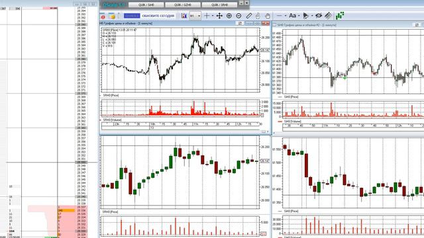Switch to the QUIK / GZH0 tab
Viewport: 424px width, 238px height.
[183, 5]
